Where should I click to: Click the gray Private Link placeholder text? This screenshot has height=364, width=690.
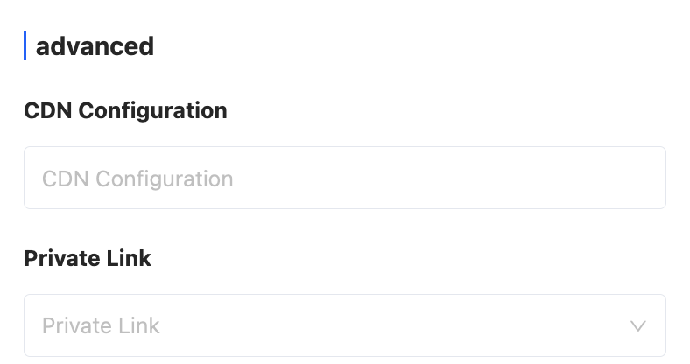pyautogui.click(x=102, y=326)
